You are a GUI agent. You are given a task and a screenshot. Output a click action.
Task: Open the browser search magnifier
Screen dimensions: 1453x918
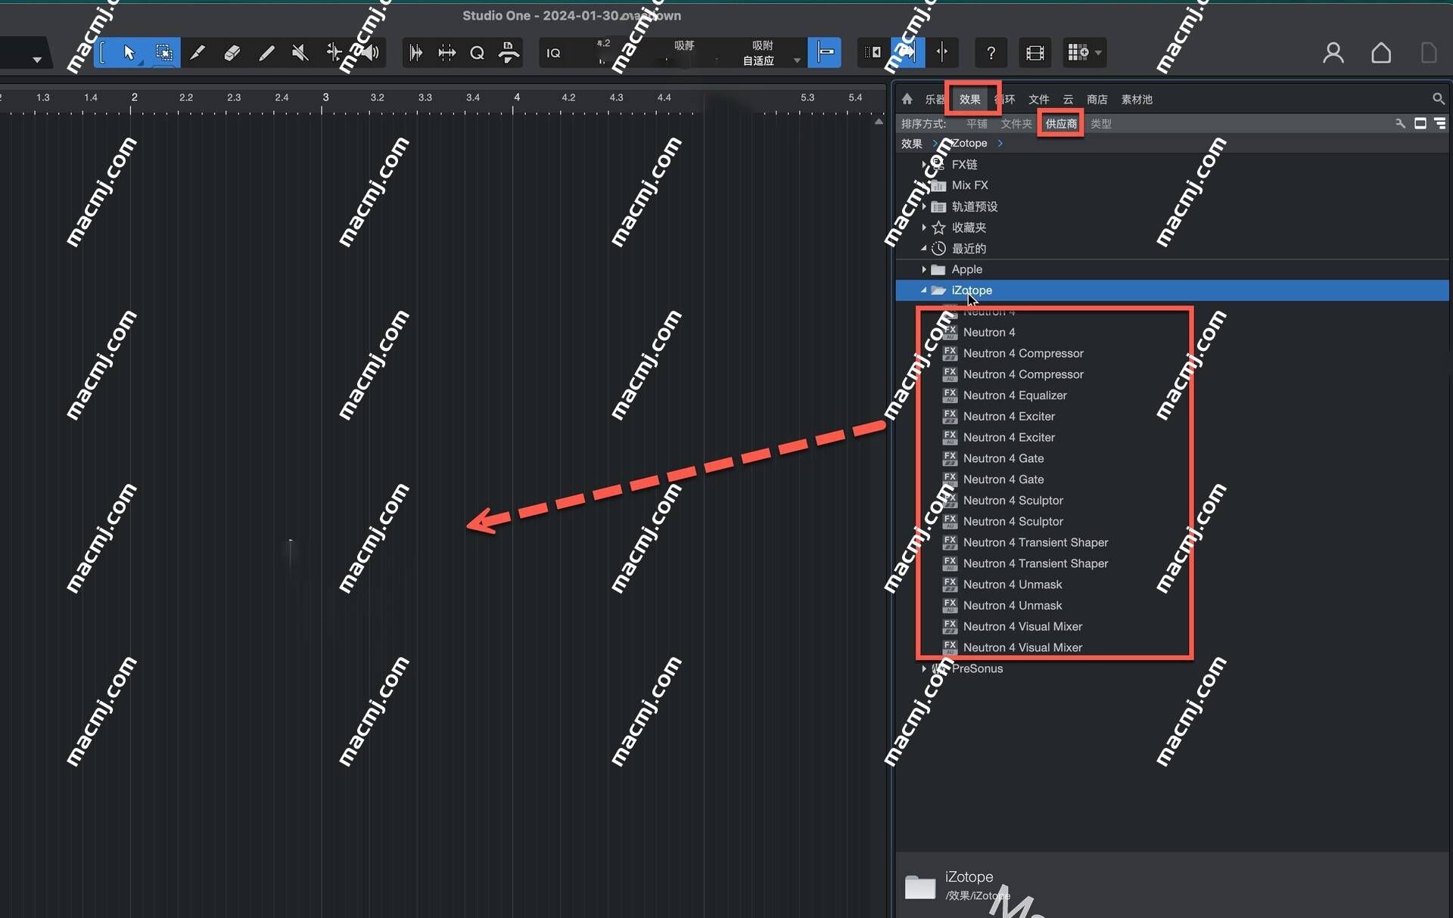(x=1438, y=99)
